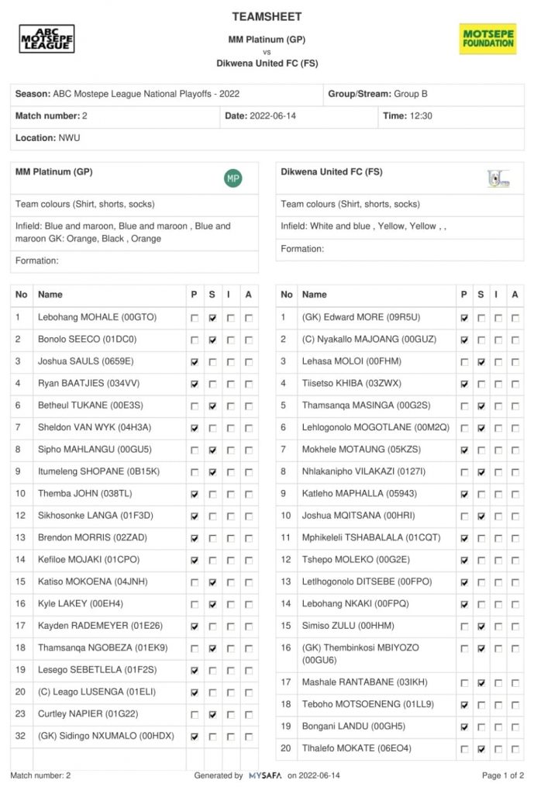Click the Dikwena United FC crest

tap(498, 178)
